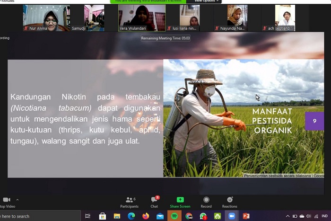Click the Share Screen button
The width and height of the screenshot is (331, 221).
(180, 203)
